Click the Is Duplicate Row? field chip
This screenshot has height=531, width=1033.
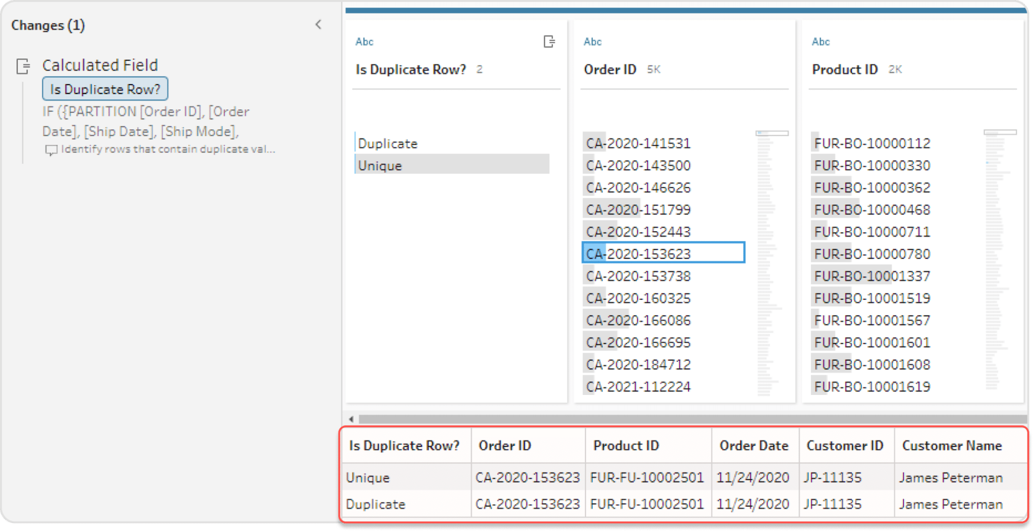[x=105, y=89]
